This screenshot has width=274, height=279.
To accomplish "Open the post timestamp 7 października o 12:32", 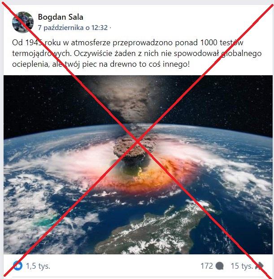I will pos(73,28).
